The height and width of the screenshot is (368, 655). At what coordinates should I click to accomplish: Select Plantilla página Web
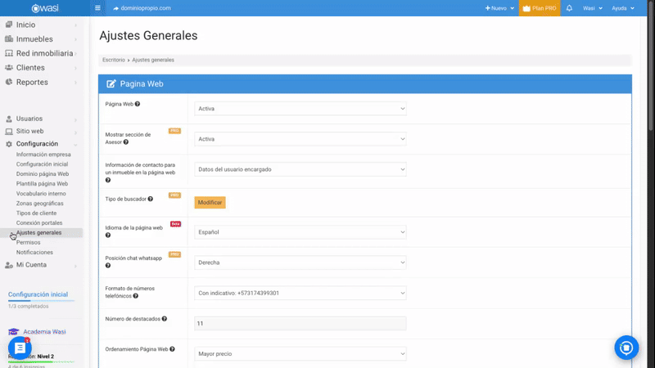pos(42,183)
